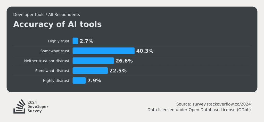Click the Highly trust label
264x122 pixels.
tap(59, 41)
